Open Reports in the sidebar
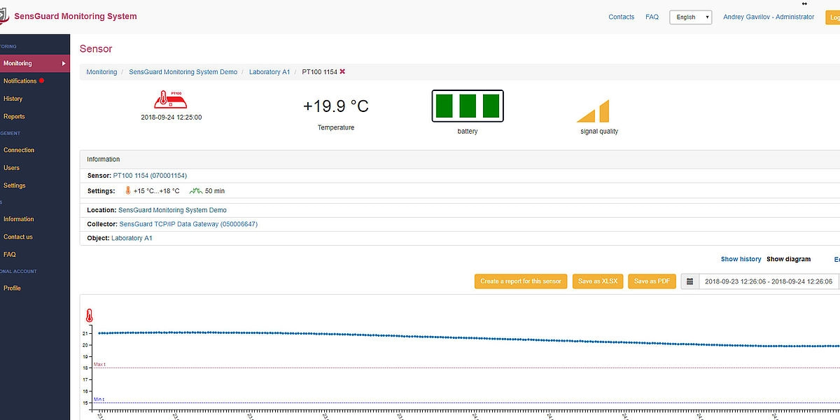This screenshot has width=840, height=420. 14,117
